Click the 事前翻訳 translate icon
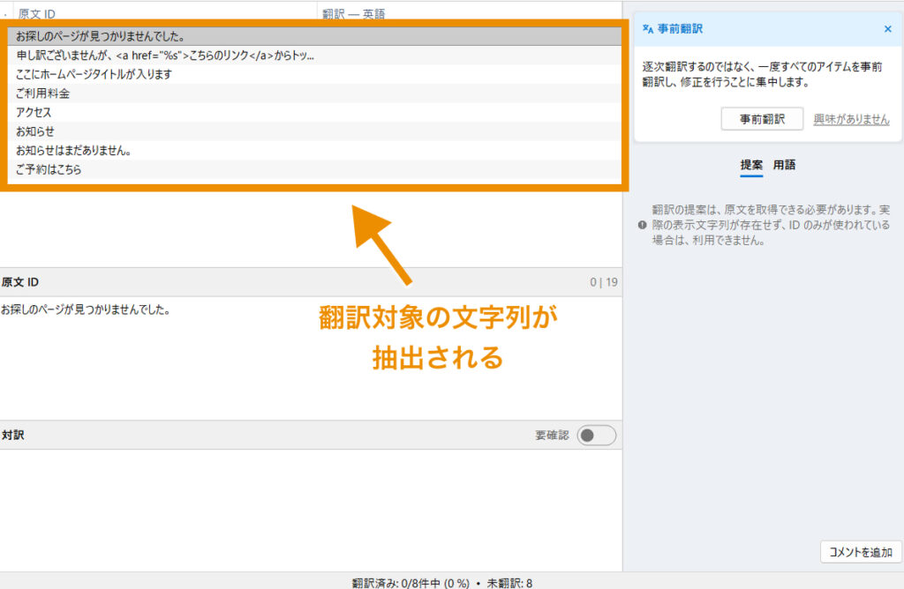This screenshot has width=904, height=589. (647, 29)
